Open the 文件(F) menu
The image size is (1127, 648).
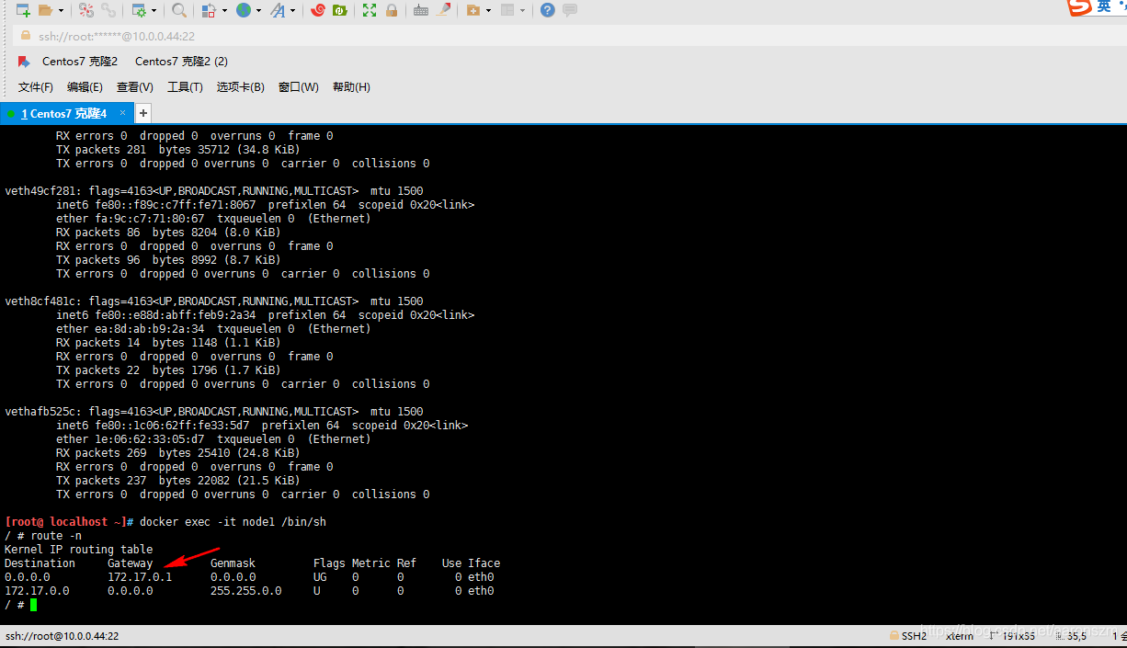pos(36,87)
